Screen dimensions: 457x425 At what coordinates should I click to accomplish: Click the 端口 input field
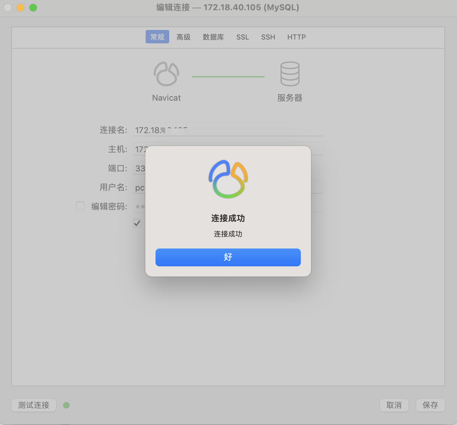click(x=139, y=168)
